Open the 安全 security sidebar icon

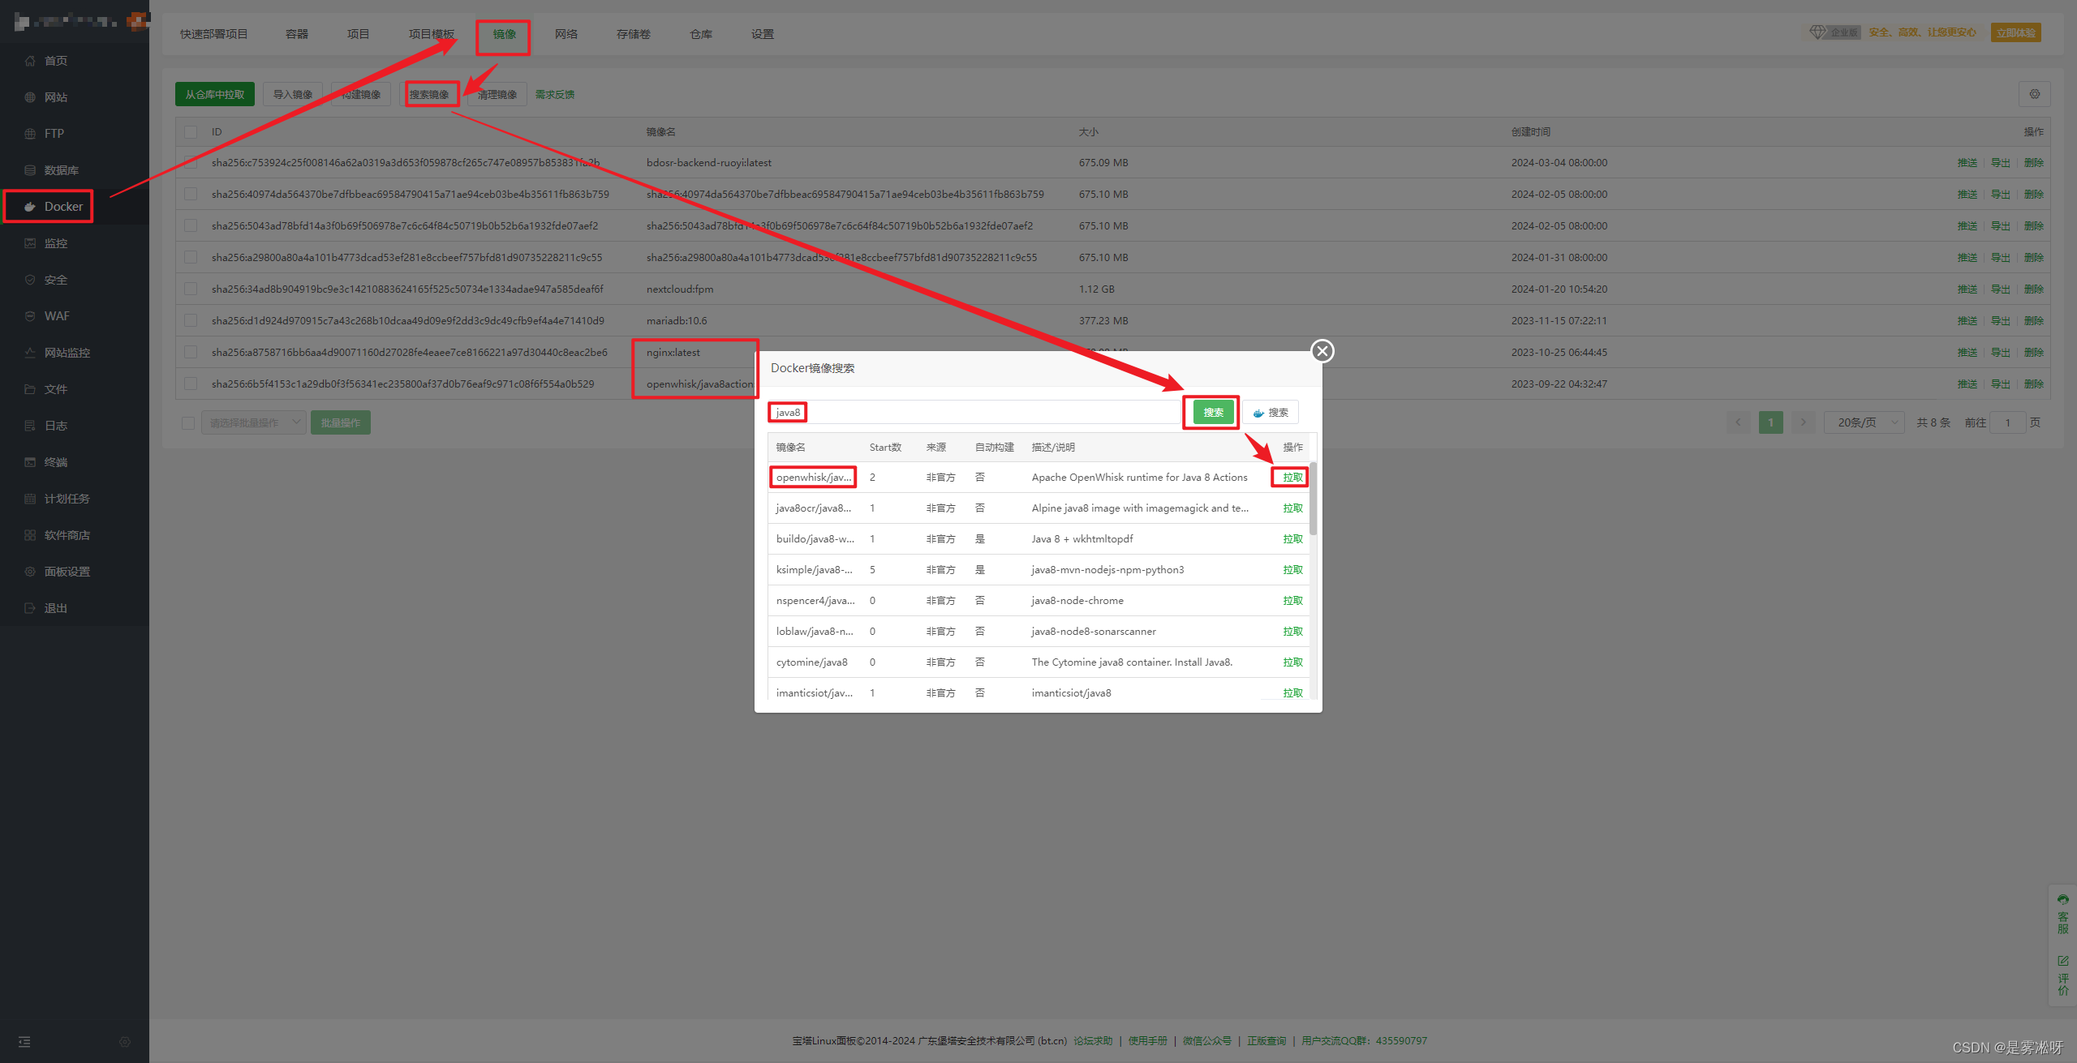click(30, 280)
